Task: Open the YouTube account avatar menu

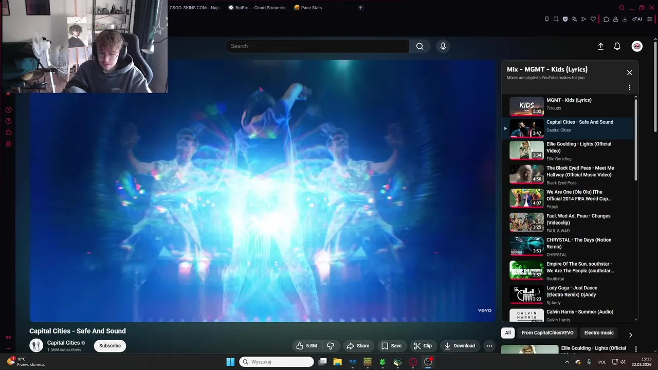Action: pyautogui.click(x=637, y=46)
